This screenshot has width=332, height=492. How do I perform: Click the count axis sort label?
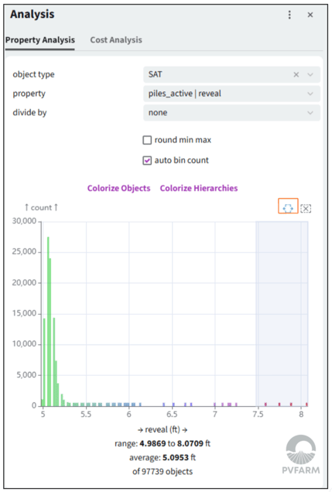coord(41,207)
